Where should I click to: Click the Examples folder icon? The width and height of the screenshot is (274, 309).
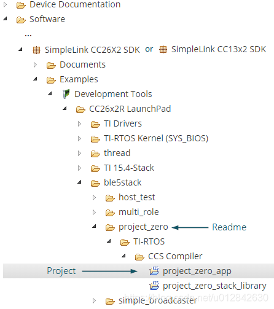[x=51, y=80]
